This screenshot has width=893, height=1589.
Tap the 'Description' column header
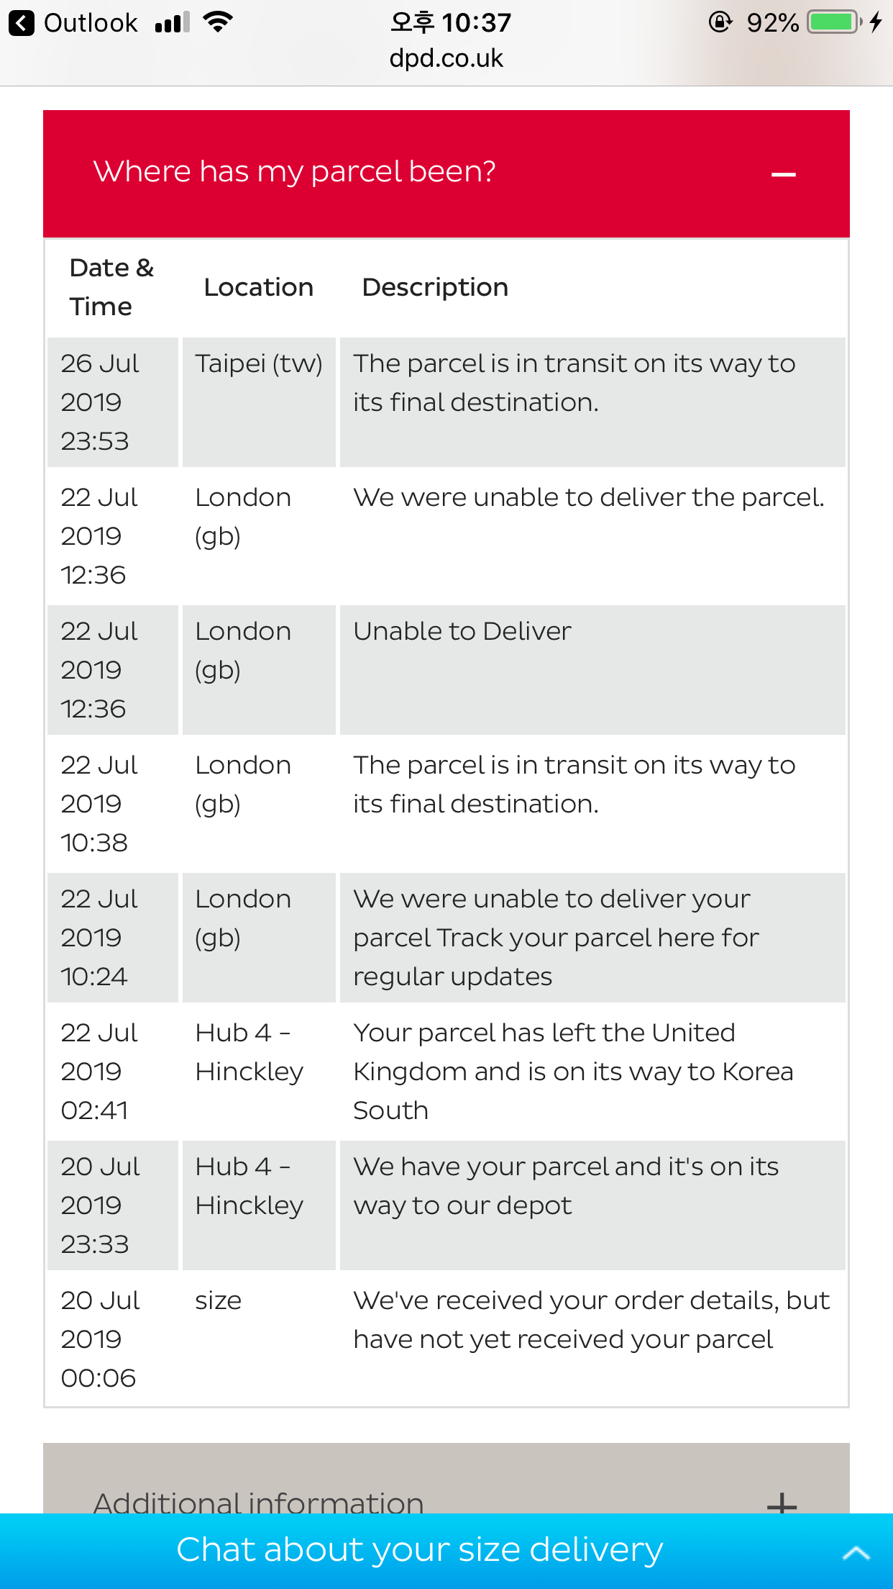(x=435, y=287)
